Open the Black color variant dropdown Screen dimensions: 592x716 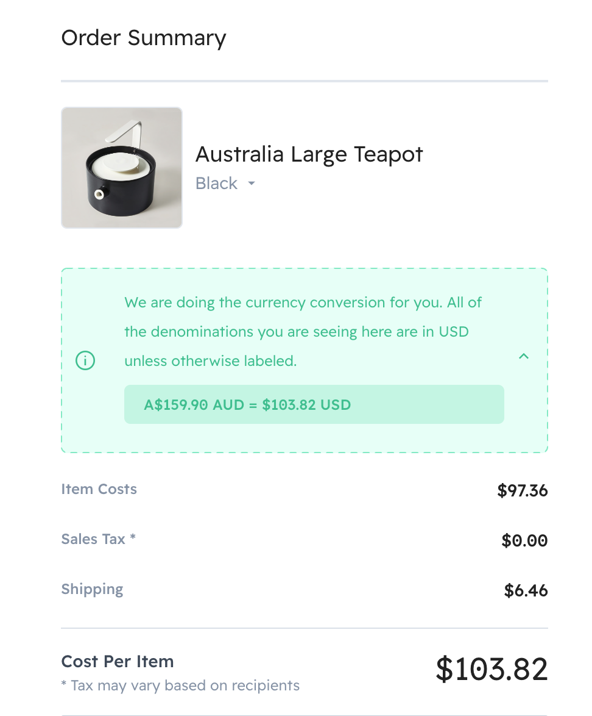pyautogui.click(x=225, y=184)
